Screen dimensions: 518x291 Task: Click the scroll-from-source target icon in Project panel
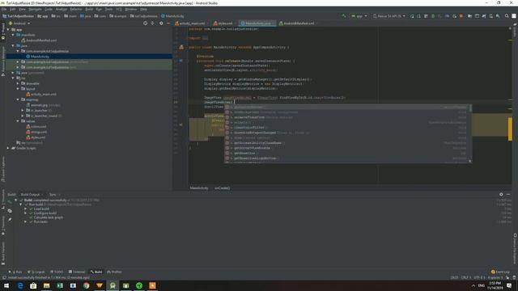(146, 23)
